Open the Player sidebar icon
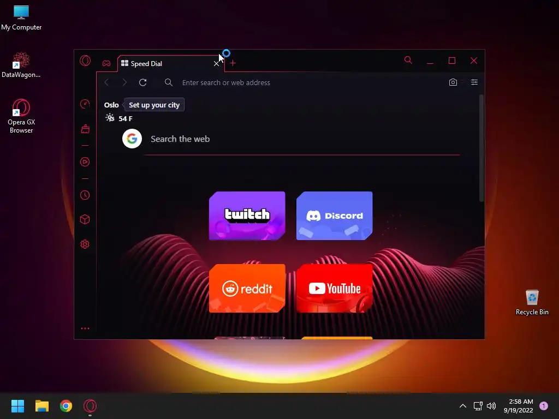The height and width of the screenshot is (419, 559). coord(85,161)
